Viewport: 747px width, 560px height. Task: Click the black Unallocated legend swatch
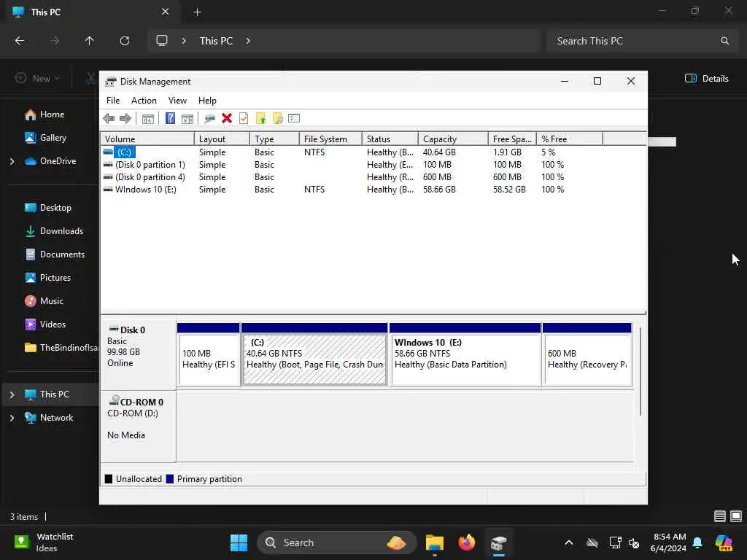click(109, 479)
